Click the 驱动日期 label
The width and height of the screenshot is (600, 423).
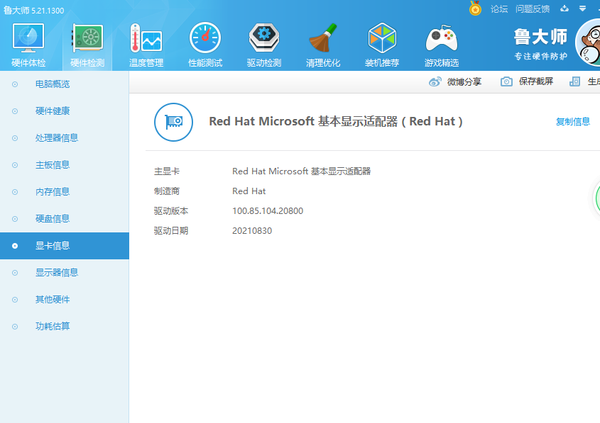click(170, 230)
